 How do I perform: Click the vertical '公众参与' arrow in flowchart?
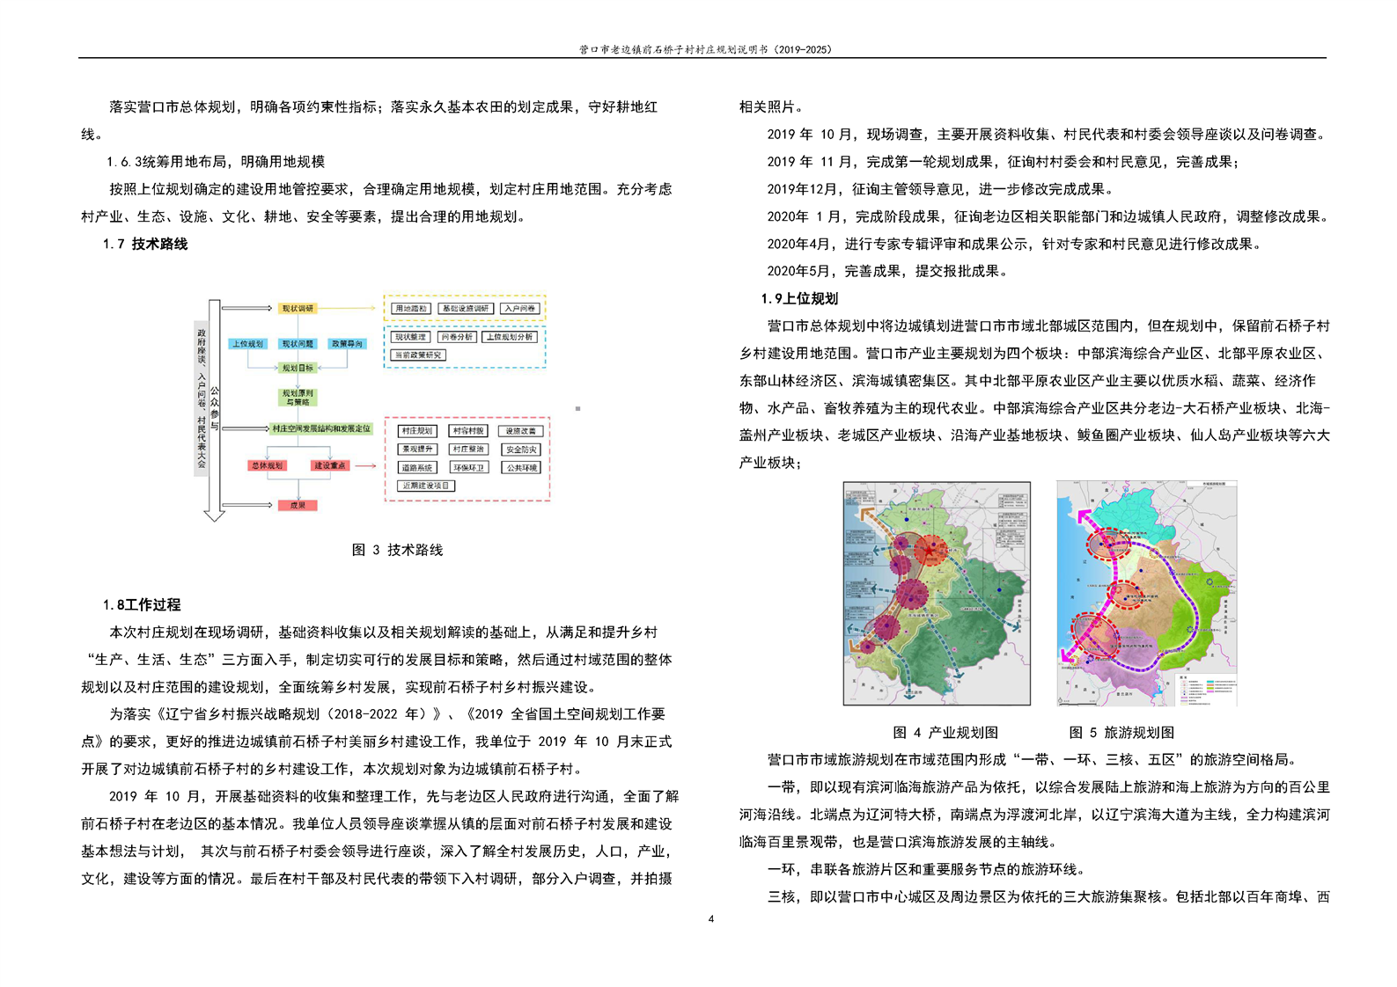215,410
